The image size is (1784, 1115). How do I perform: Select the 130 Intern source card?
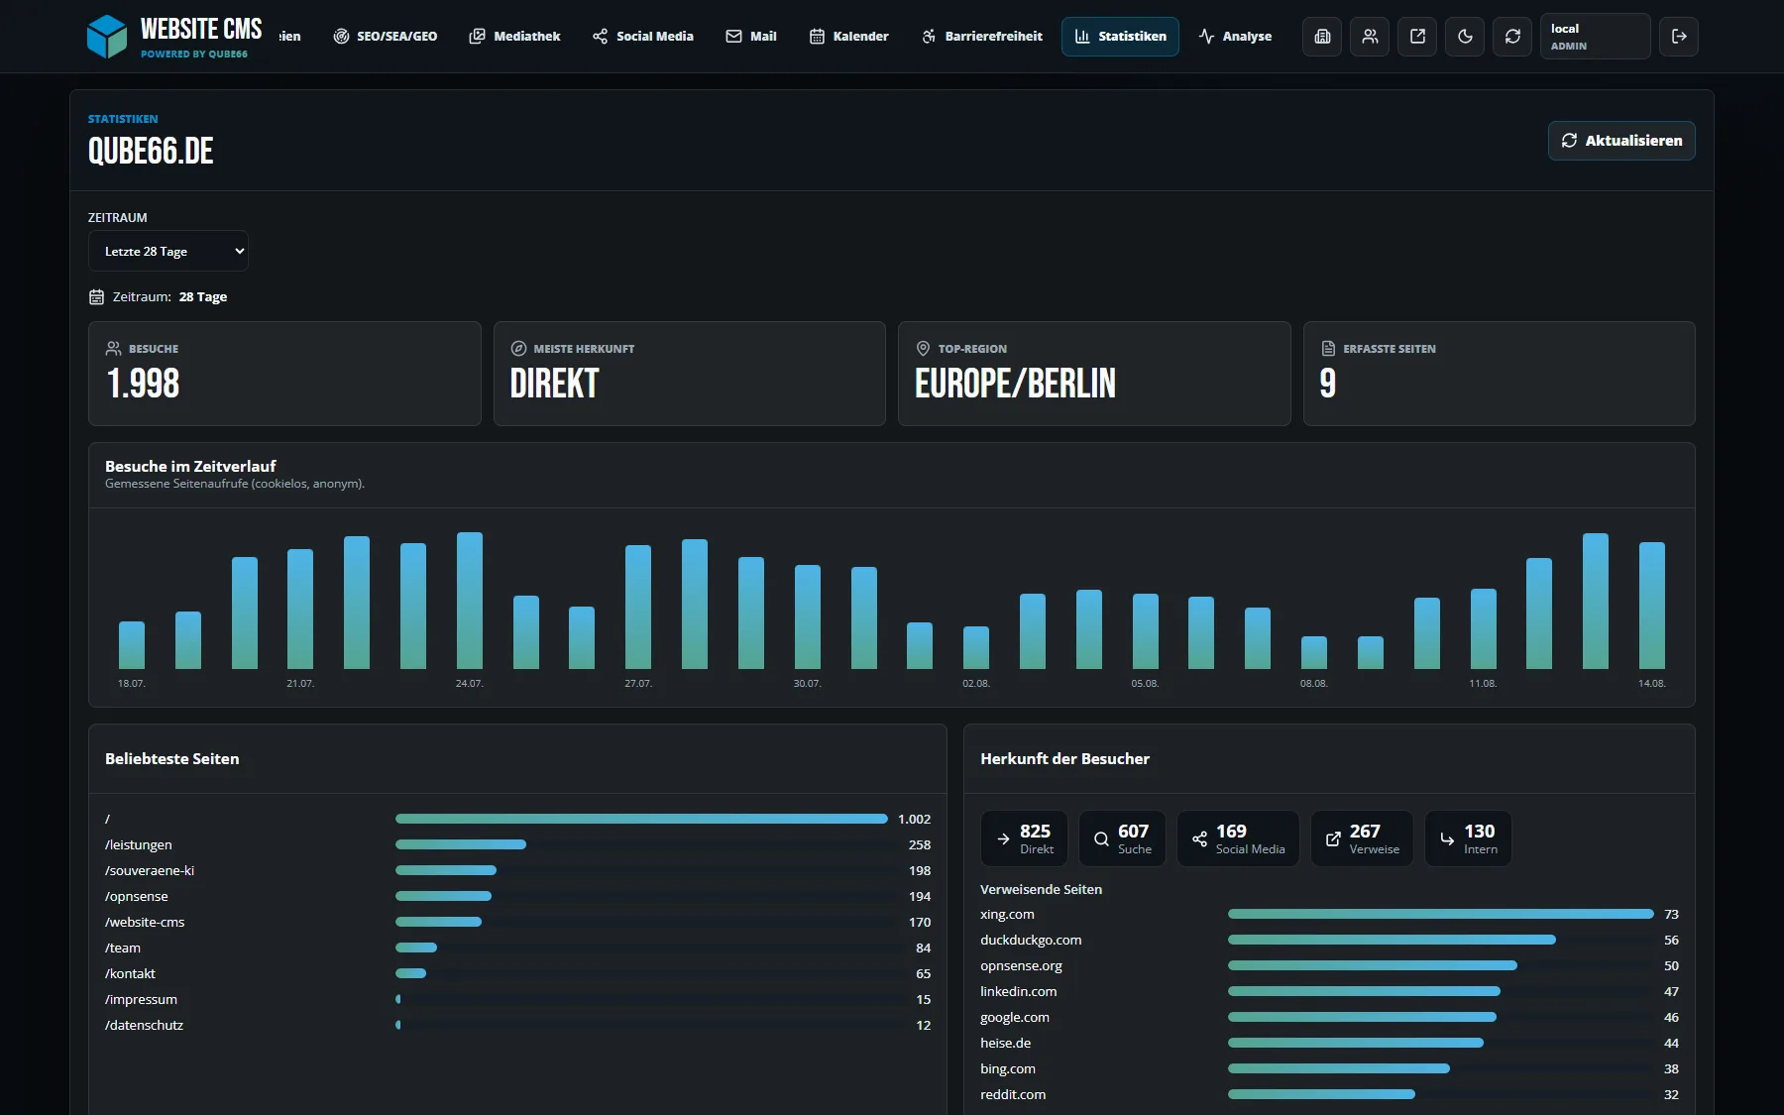(x=1468, y=838)
